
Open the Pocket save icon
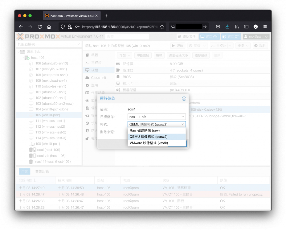pyautogui.click(x=218, y=27)
